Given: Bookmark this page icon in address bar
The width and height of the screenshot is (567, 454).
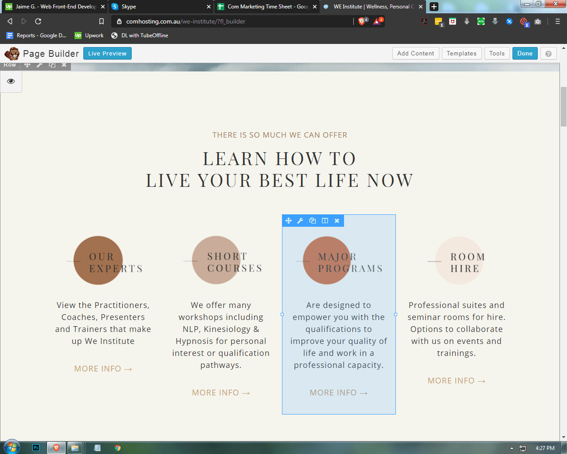Looking at the screenshot, I should tap(102, 21).
